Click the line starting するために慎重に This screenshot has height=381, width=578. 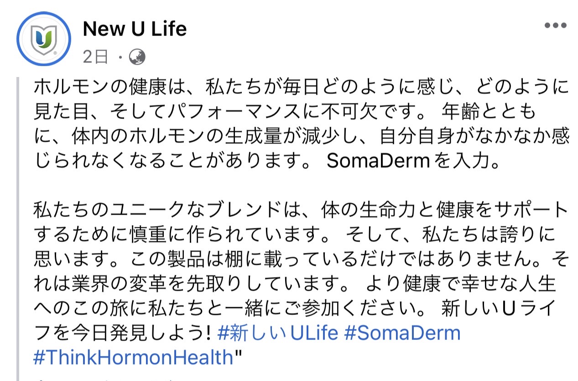click(295, 235)
